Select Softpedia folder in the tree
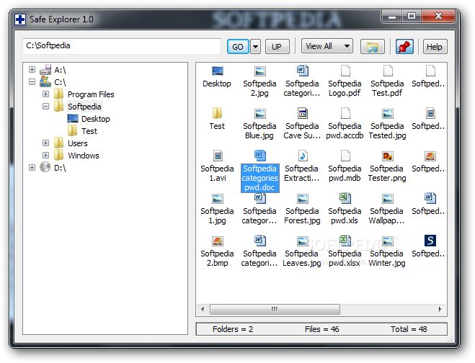Viewport: 475px width, 363px height. tap(84, 107)
